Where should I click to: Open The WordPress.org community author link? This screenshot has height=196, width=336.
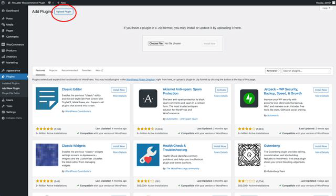[183, 169]
